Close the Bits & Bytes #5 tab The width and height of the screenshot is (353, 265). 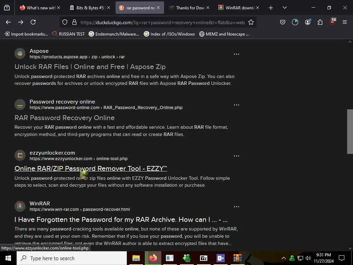[109, 8]
